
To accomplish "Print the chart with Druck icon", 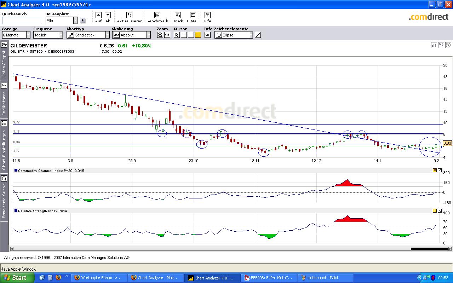I will pyautogui.click(x=178, y=15).
